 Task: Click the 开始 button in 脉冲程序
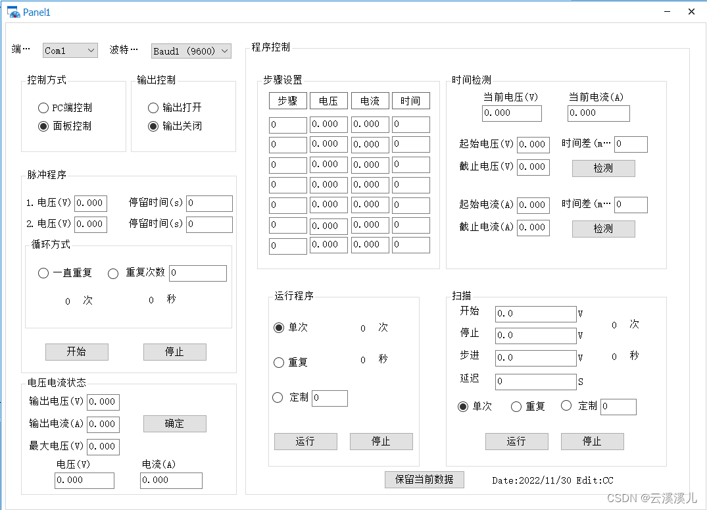click(x=76, y=352)
